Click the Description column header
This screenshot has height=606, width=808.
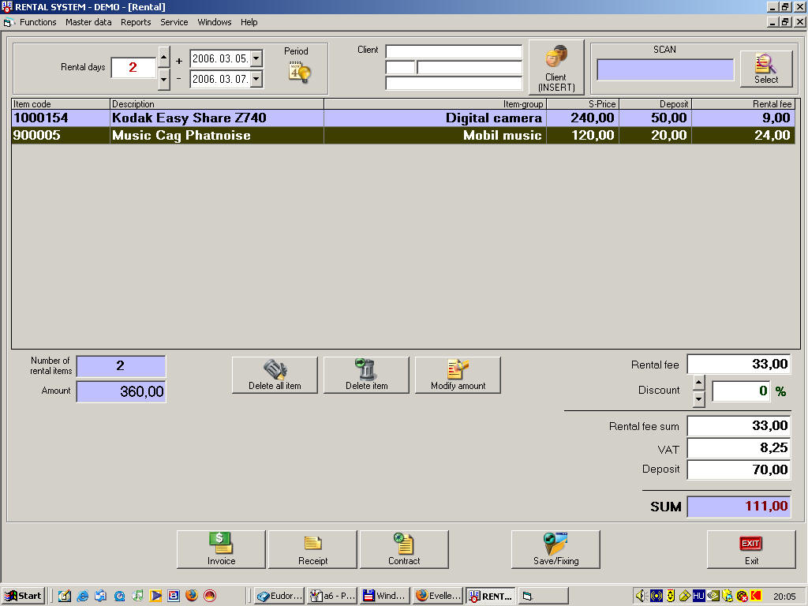pyautogui.click(x=217, y=104)
